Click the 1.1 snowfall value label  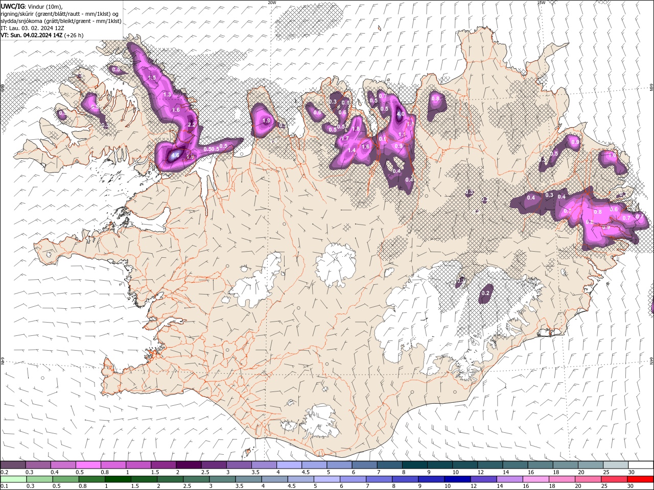[402, 135]
